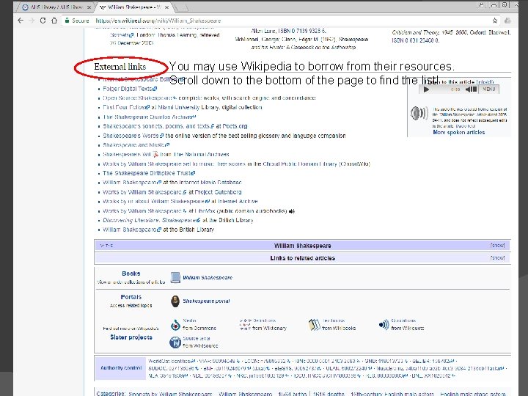528x396 pixels.
Task: Bookmark this page with the star icon
Action: pos(495,21)
